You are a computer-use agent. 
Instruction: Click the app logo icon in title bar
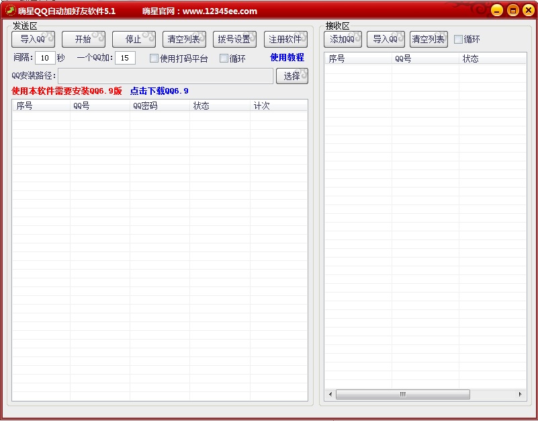(x=11, y=10)
